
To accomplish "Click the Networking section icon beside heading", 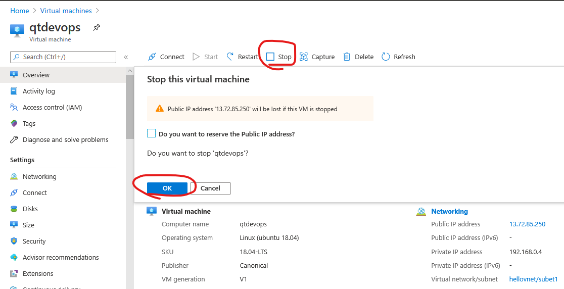I will [421, 211].
